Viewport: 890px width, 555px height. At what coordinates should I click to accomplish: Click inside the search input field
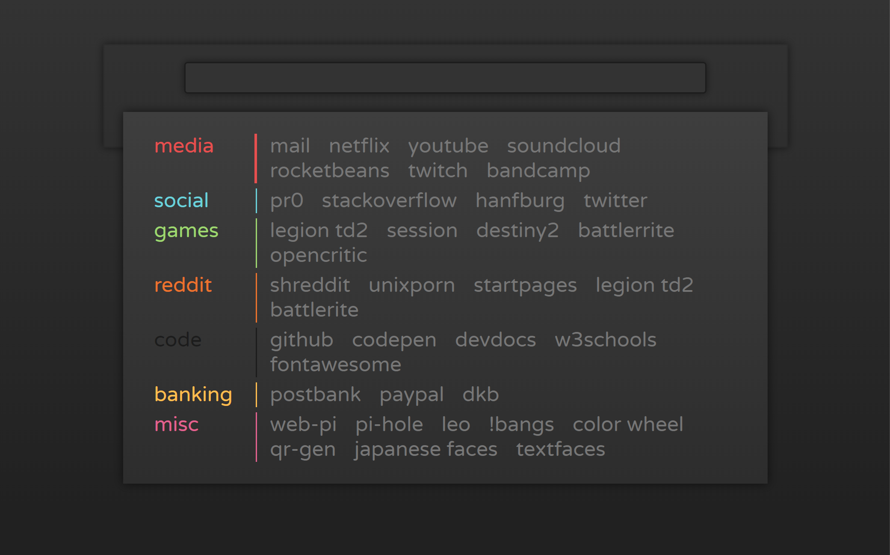[444, 78]
